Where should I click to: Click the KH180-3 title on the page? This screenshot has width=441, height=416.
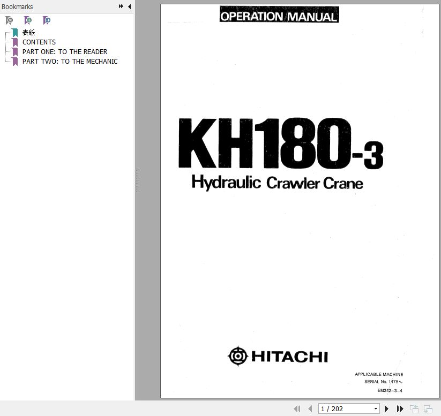(x=281, y=143)
